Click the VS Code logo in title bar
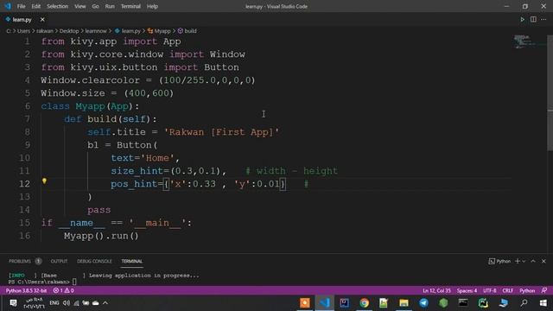 click(x=8, y=6)
